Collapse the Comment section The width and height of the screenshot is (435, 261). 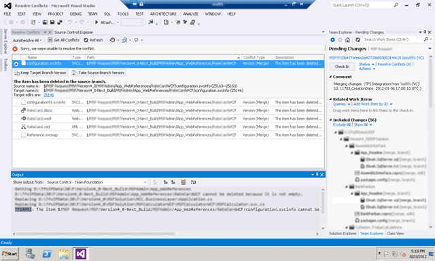330,77
